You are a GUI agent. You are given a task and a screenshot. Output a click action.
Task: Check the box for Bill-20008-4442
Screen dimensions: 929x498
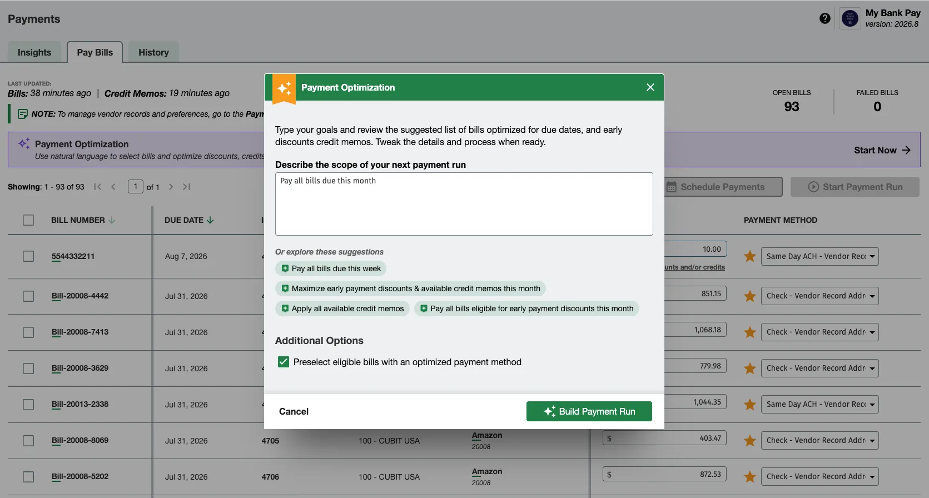click(x=28, y=296)
